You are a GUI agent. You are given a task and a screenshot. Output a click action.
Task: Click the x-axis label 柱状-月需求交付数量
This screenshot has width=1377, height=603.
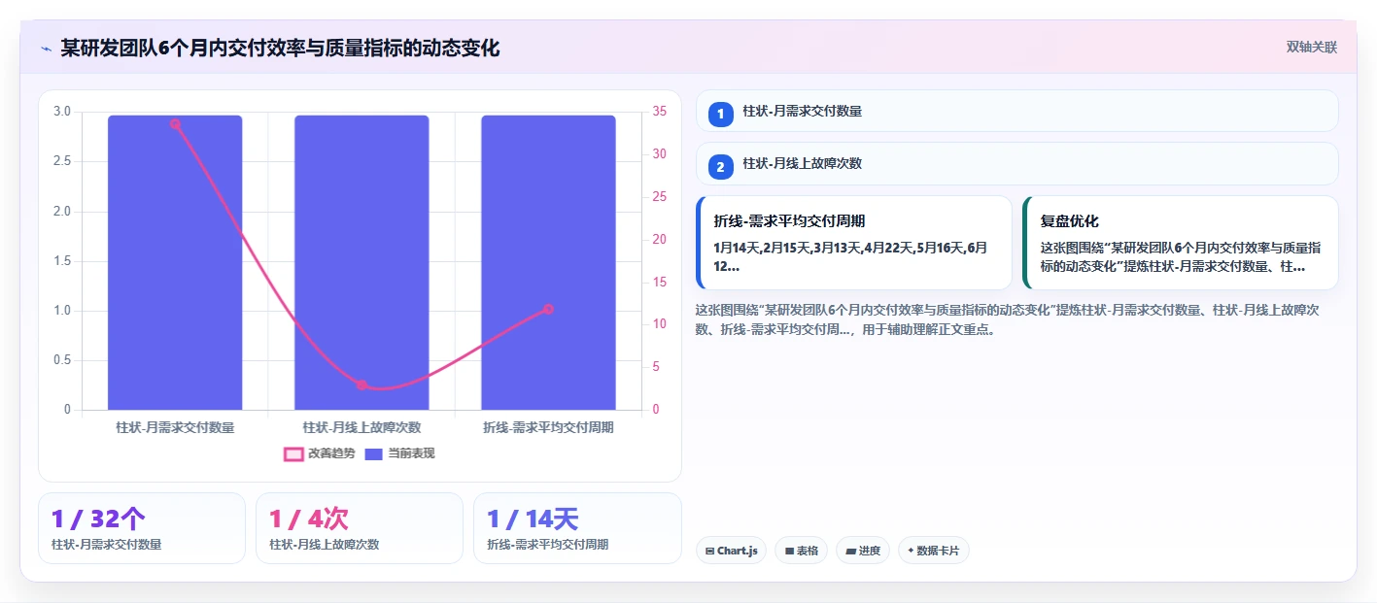175,427
